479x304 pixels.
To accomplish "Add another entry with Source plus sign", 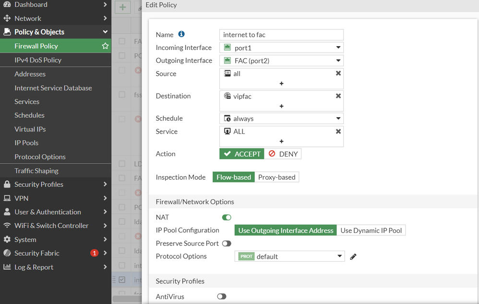I will pos(281,84).
